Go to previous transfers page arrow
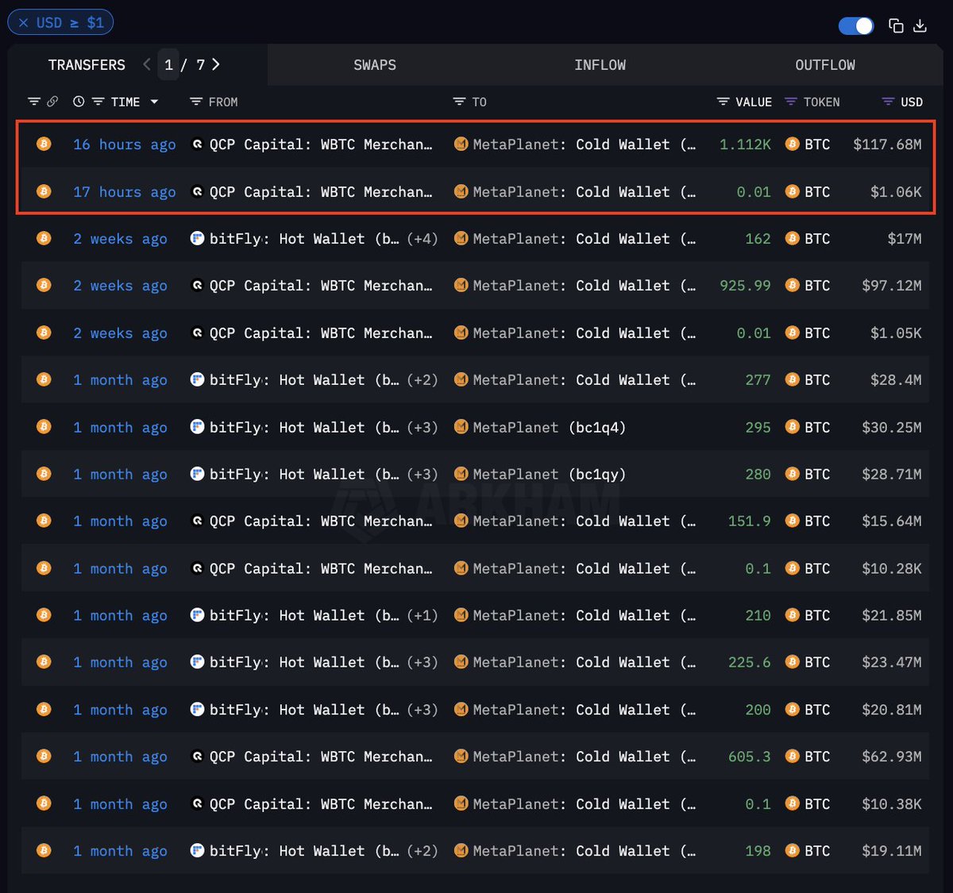Viewport: 953px width, 893px height. (x=147, y=64)
